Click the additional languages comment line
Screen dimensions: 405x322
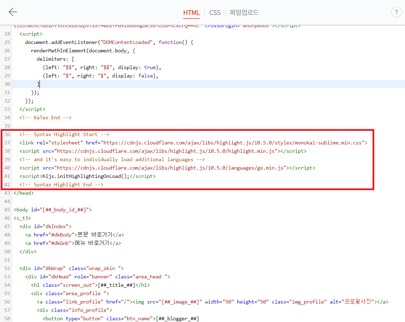pos(112,159)
